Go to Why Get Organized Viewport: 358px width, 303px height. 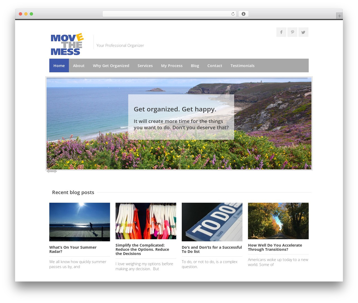coord(111,66)
